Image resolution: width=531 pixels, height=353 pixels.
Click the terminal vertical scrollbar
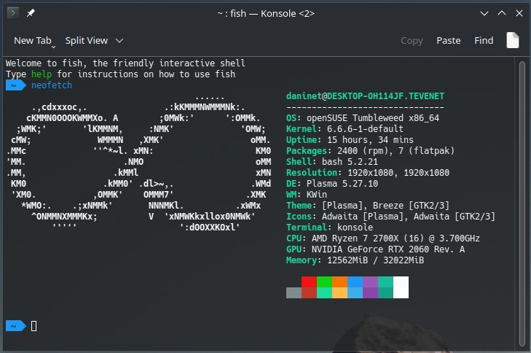point(522,203)
